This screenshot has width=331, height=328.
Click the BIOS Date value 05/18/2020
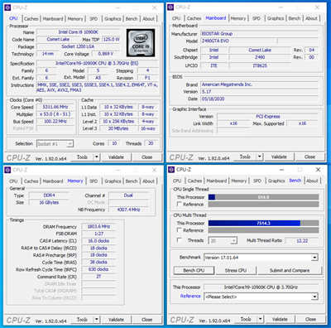[259, 99]
